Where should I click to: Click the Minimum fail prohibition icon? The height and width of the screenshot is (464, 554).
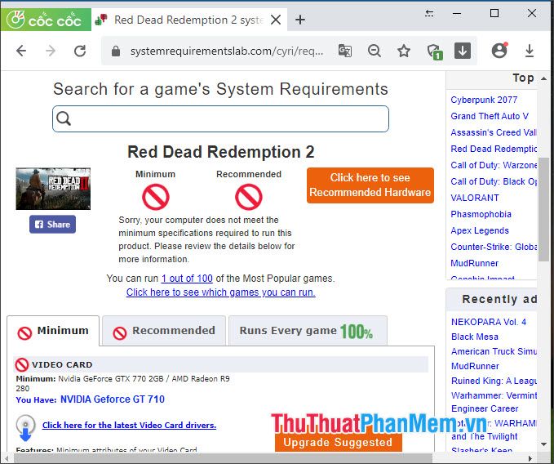pos(156,197)
